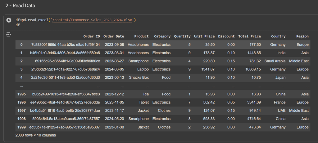Viewport: 318px width, 143px height.
Task: Select the Unit Price column header
Action: click(x=204, y=36)
